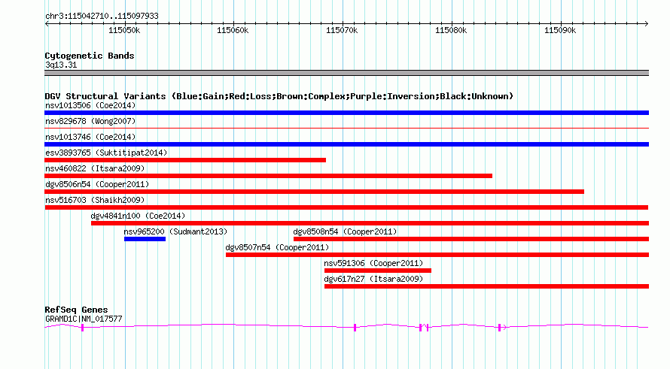Select the dgv8506n54 (Cooper2011) label
670x369 pixels.
[x=97, y=184]
